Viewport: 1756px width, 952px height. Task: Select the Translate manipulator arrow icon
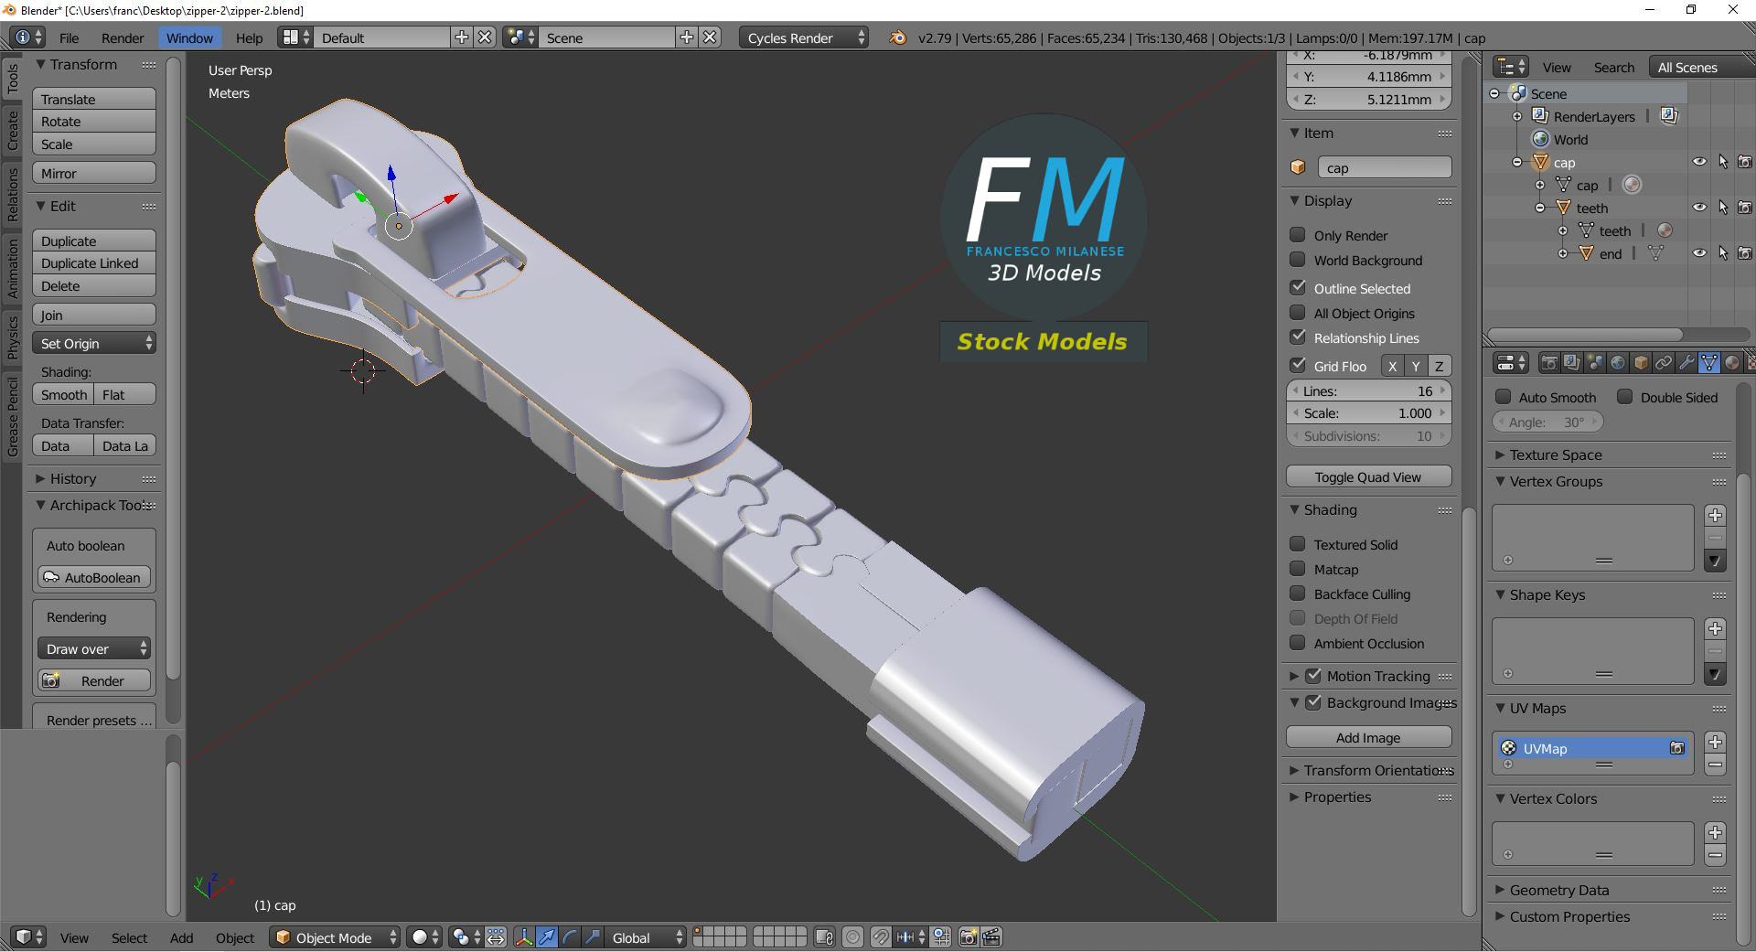pyautogui.click(x=547, y=937)
